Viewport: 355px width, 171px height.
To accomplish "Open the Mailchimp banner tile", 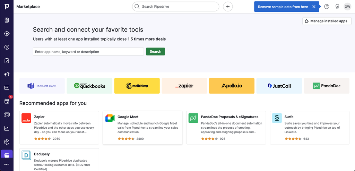I will (137, 86).
